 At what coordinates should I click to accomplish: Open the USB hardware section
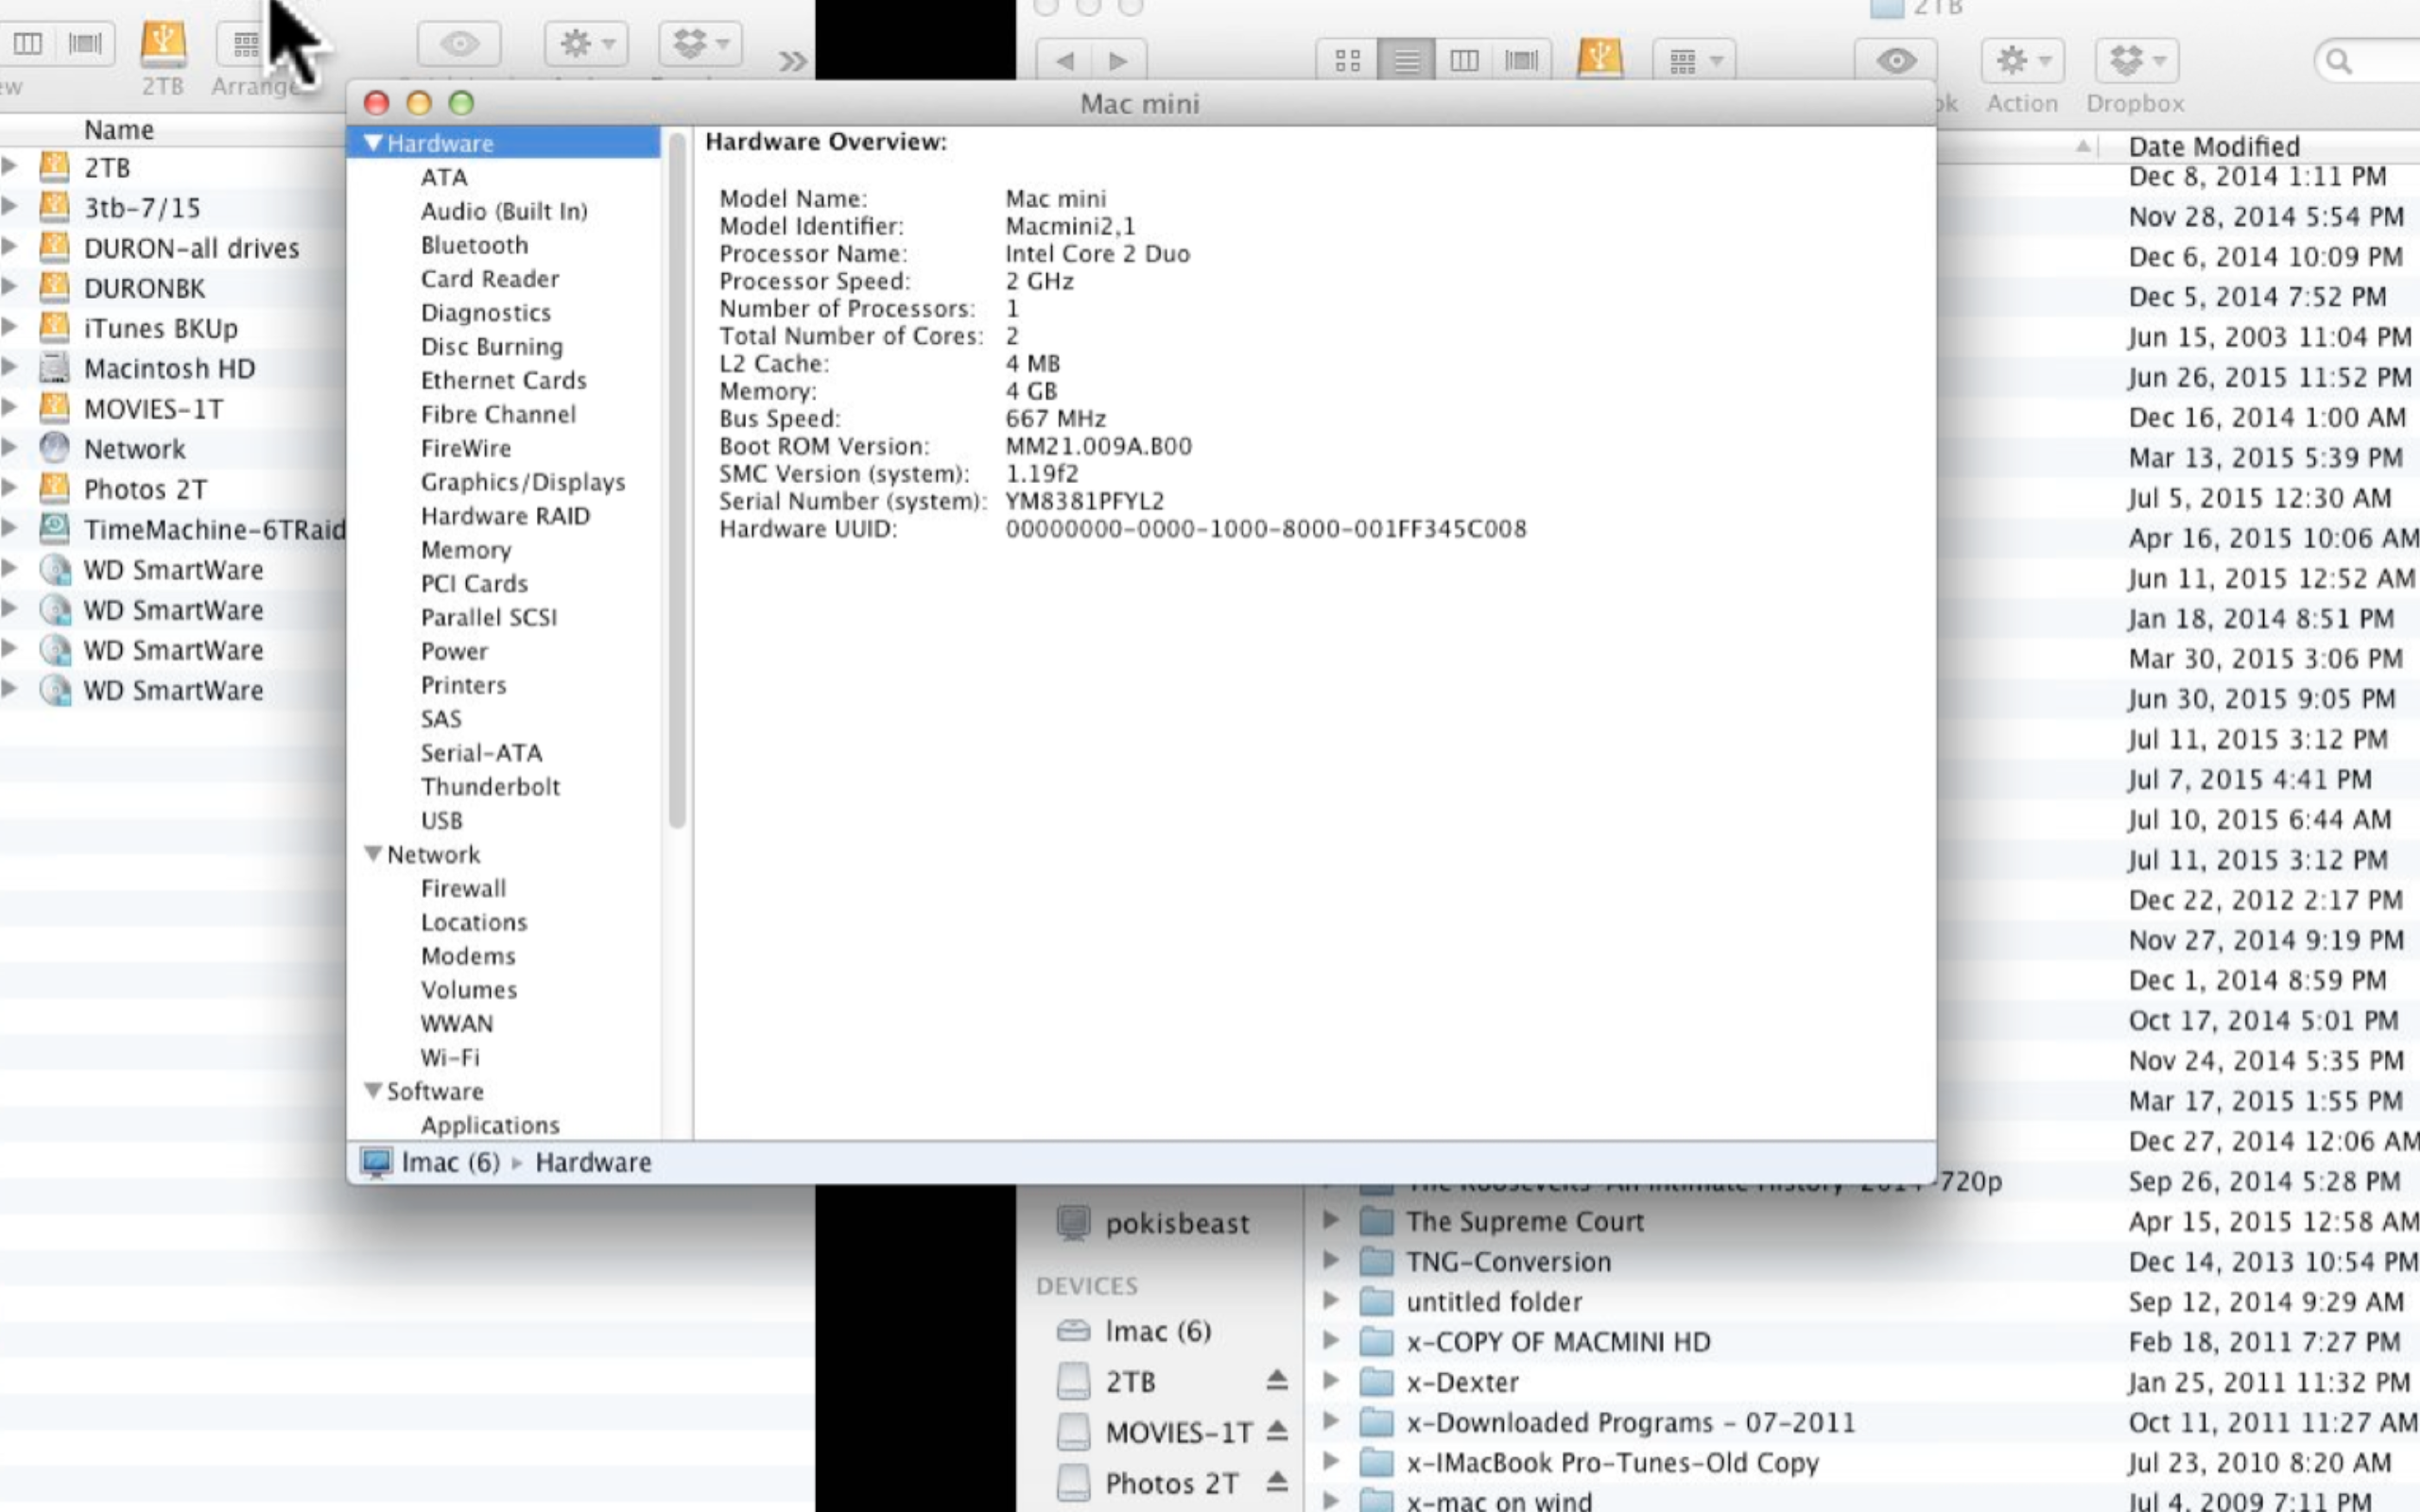(x=441, y=821)
